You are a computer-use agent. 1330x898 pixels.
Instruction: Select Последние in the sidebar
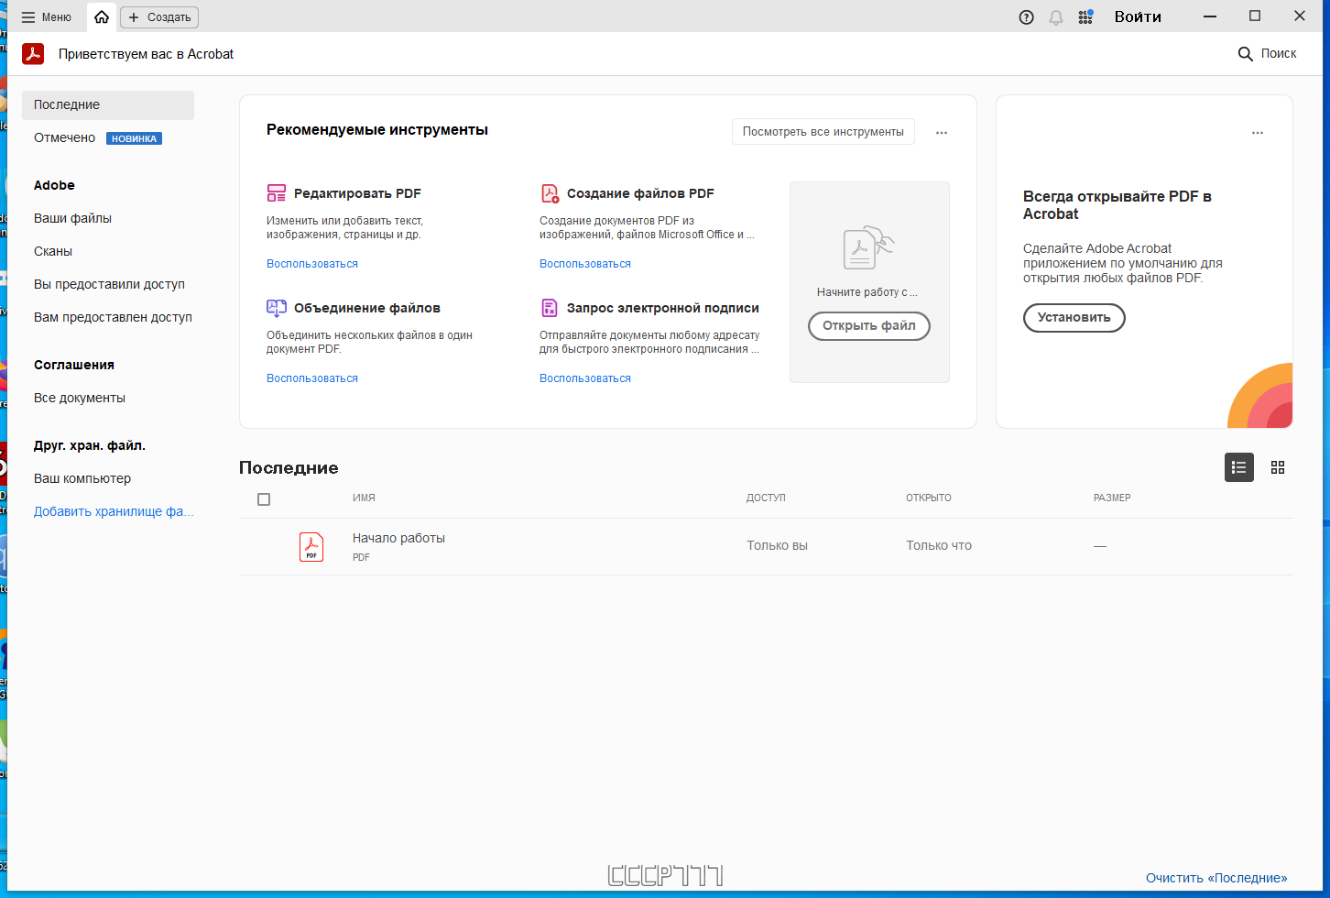tap(108, 105)
